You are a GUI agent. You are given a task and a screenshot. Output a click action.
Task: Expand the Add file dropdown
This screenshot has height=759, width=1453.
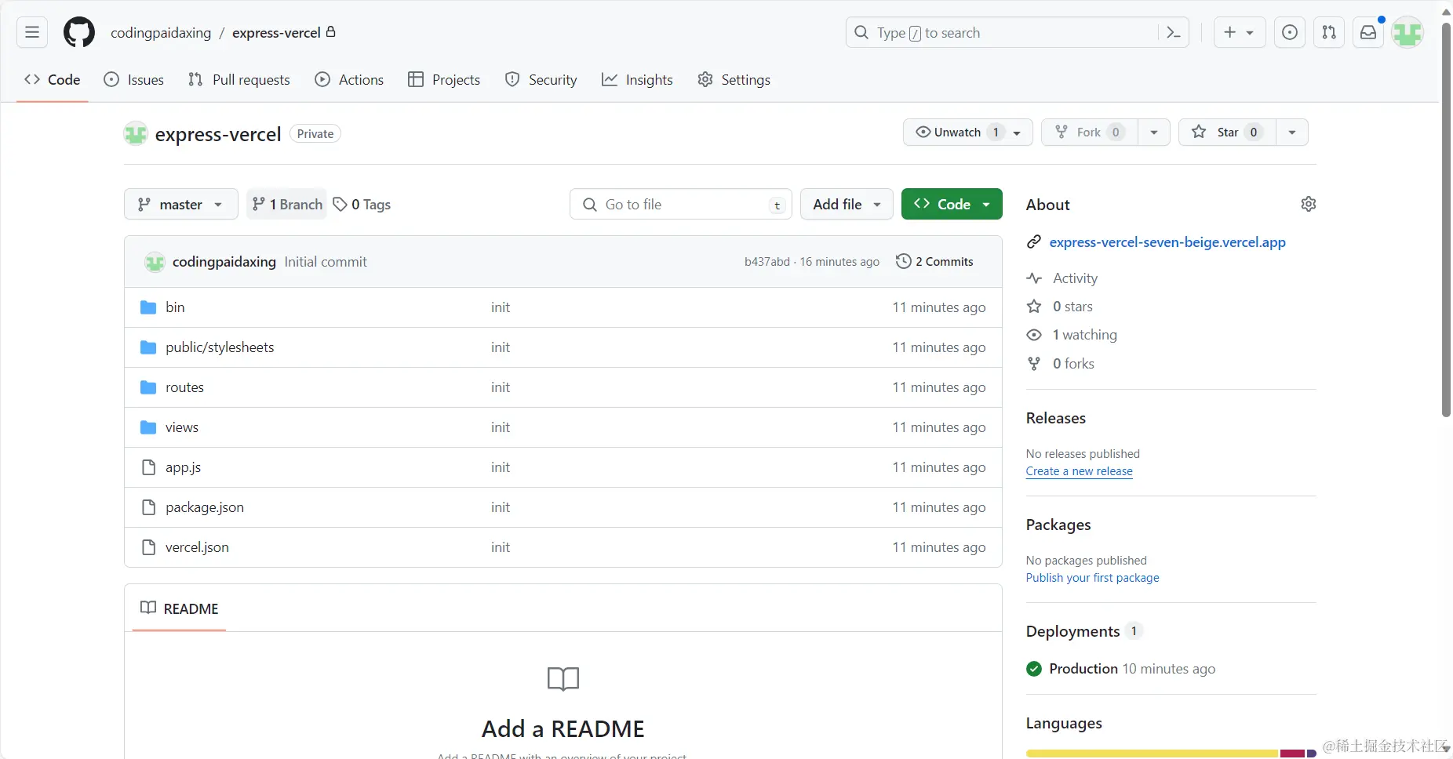(x=847, y=204)
